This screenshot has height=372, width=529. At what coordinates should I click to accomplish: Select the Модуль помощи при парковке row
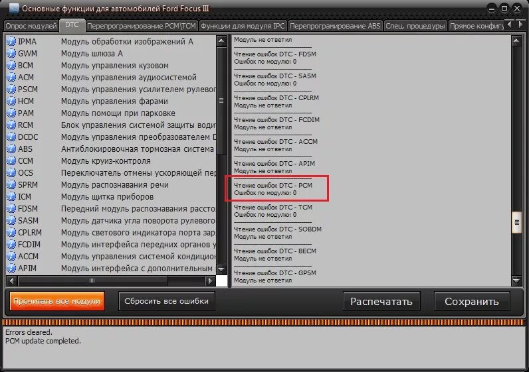[x=112, y=113]
